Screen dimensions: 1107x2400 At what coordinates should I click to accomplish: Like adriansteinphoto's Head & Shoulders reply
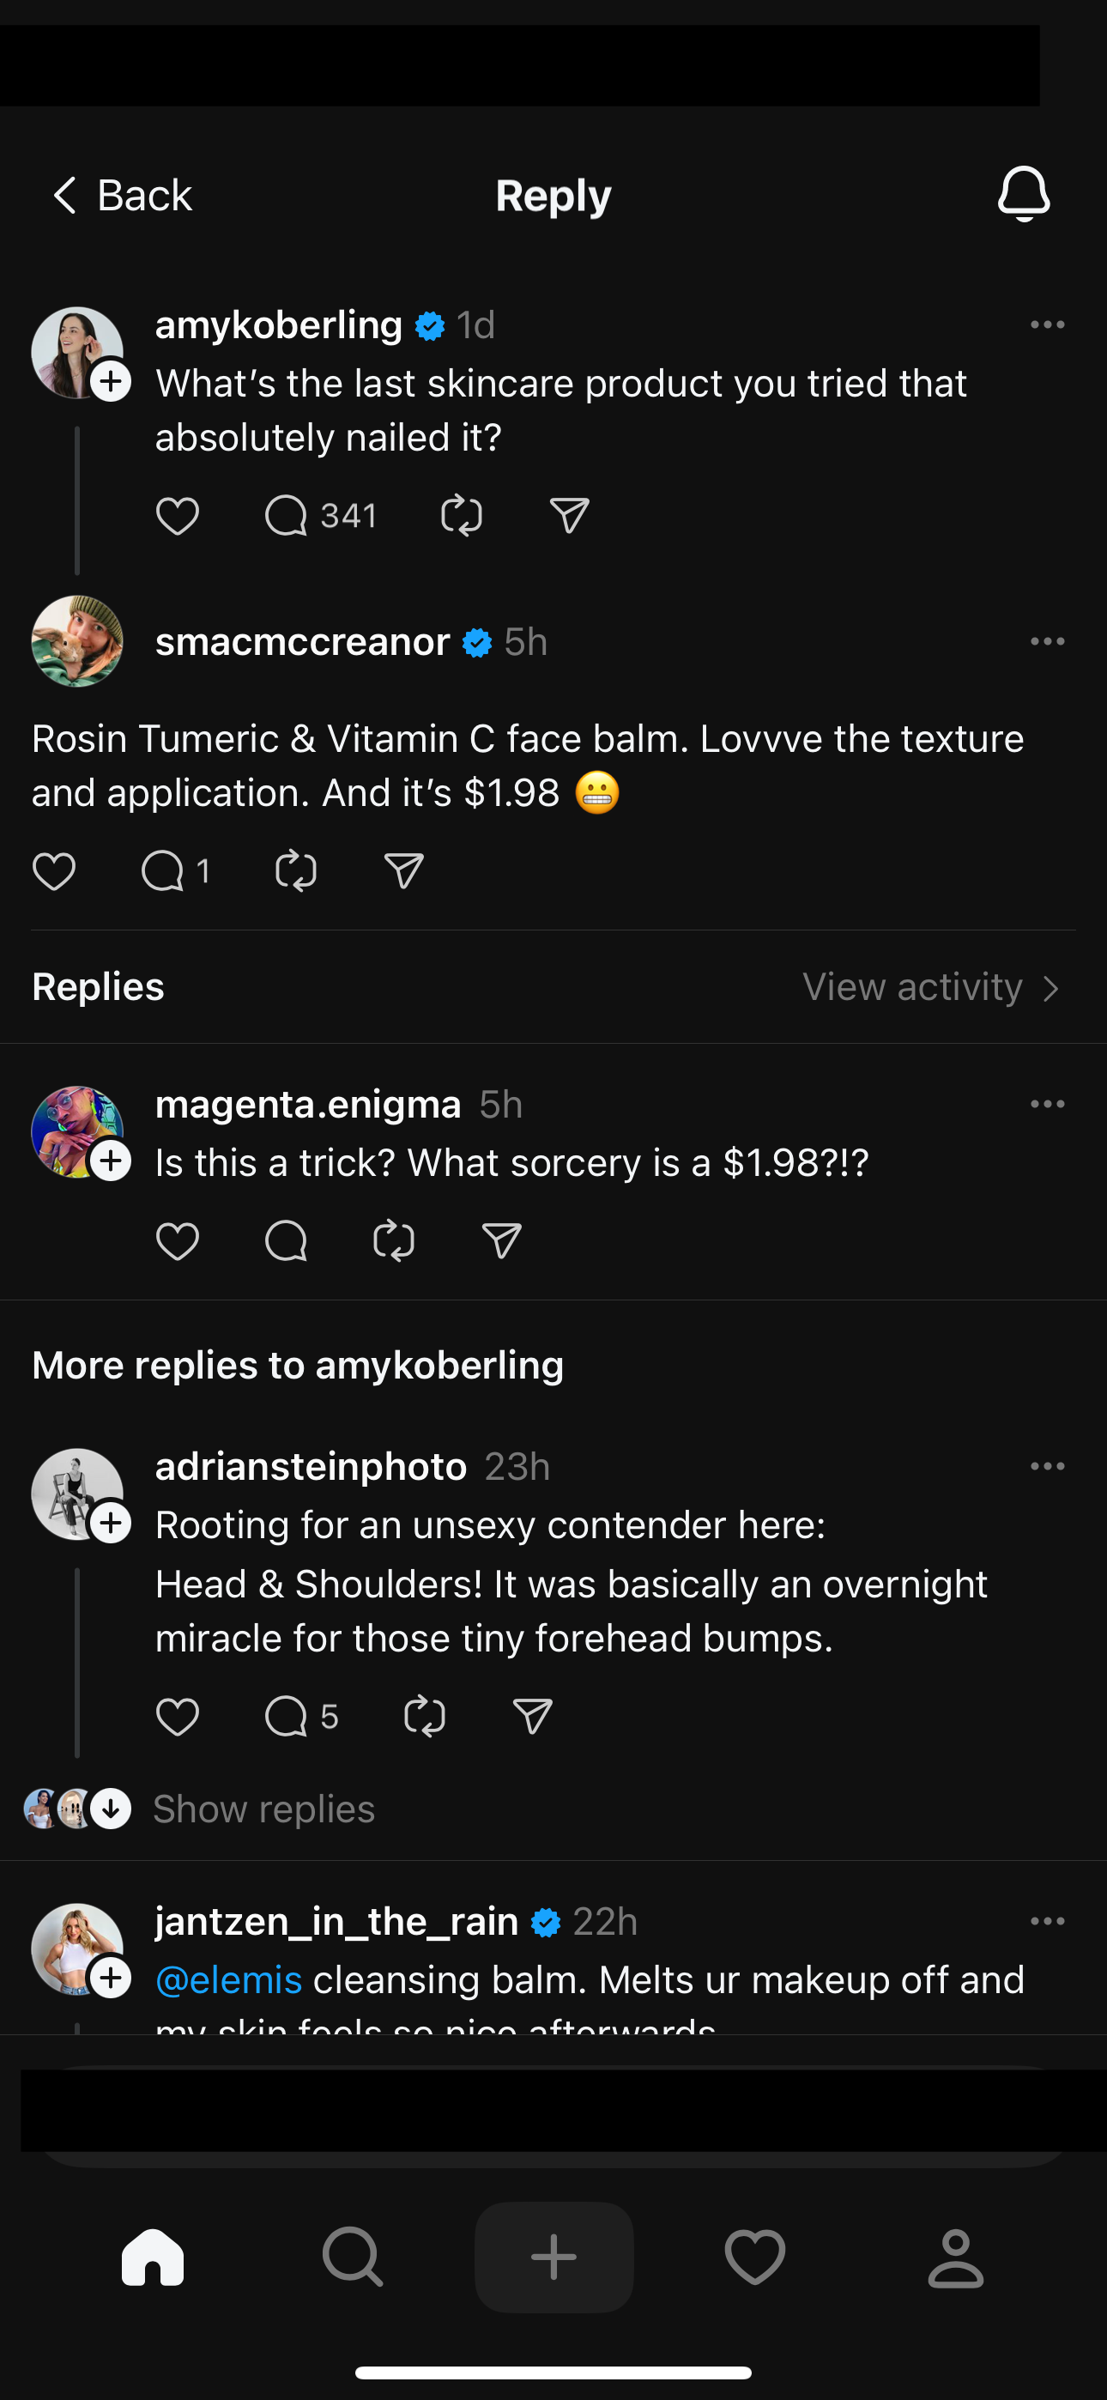(x=177, y=1715)
